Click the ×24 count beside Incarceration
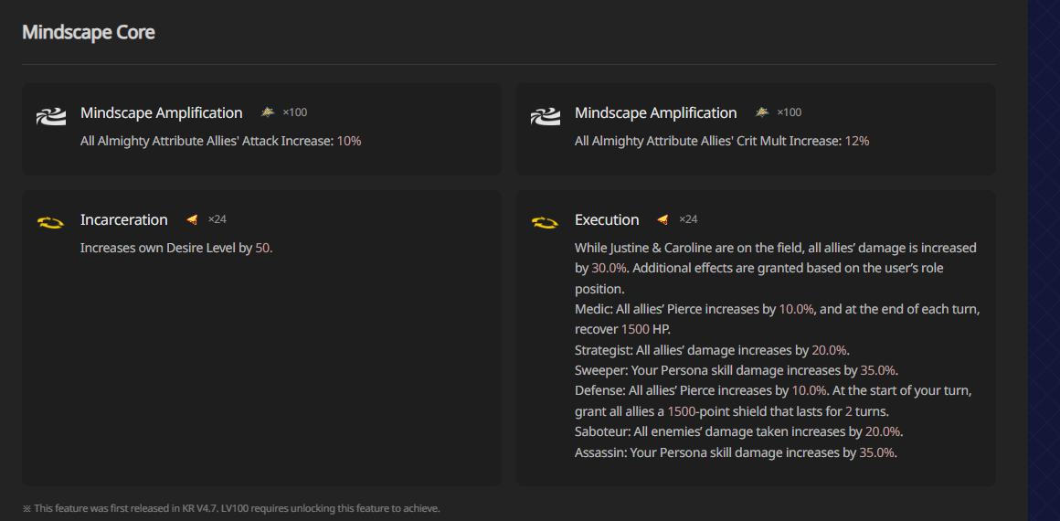The height and width of the screenshot is (521, 1060). [x=217, y=219]
